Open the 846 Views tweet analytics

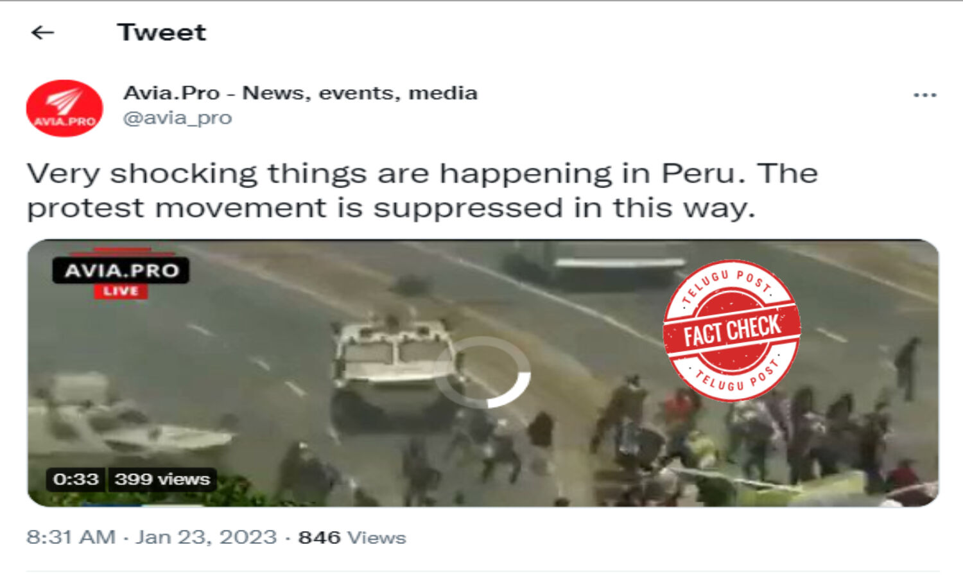coord(352,538)
